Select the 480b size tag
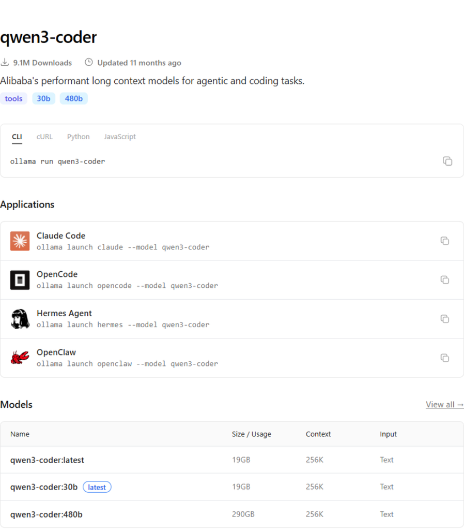Screen dimensions: 464x530 73,98
